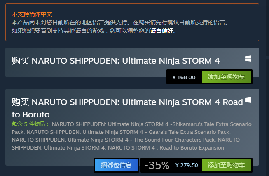Image resolution: width=269 pixels, height=176 pixels.
Task: Click the unsupported-language notice description text
Action: click(x=120, y=22)
